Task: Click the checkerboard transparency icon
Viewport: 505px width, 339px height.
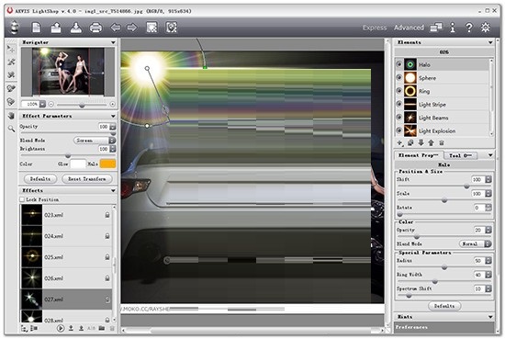Action: 151,28
